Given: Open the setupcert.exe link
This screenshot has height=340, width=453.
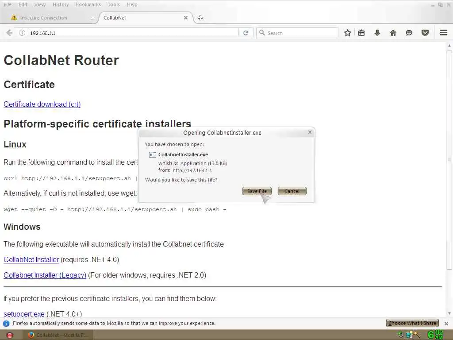Looking at the screenshot, I should click(x=24, y=314).
